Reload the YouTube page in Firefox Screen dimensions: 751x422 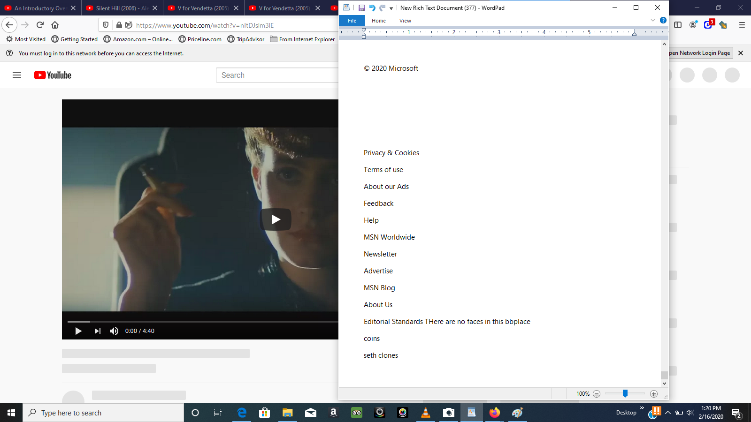point(40,25)
